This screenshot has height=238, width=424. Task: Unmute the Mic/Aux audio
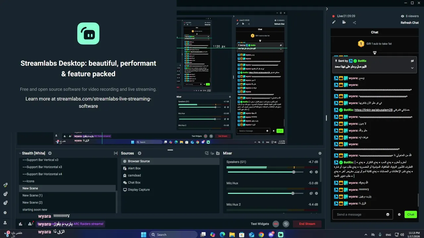point(311,193)
